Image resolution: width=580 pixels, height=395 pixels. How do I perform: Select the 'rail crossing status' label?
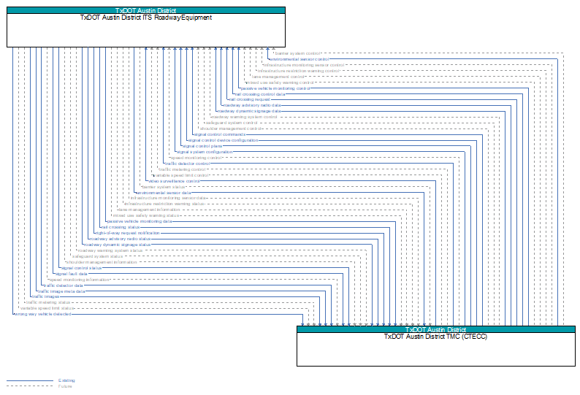coord(121,227)
